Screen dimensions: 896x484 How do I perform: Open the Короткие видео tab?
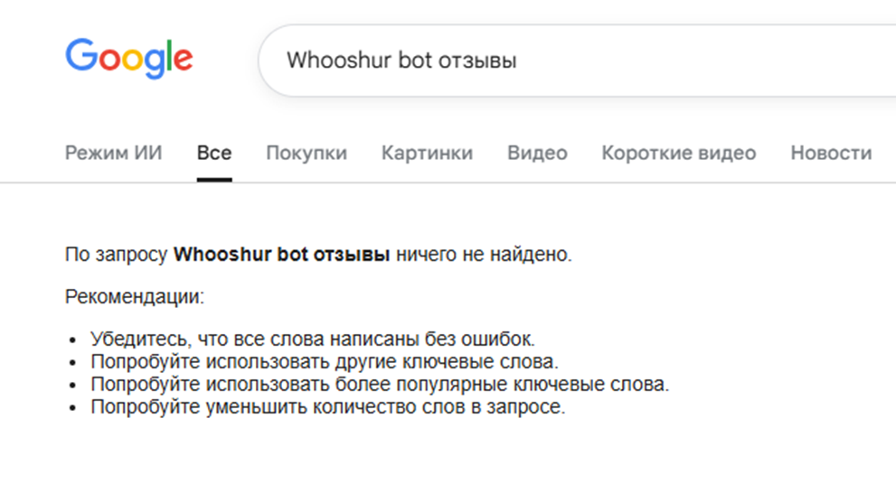[x=678, y=154]
